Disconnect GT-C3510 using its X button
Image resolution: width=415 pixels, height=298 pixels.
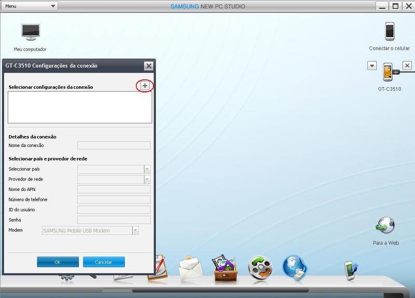[x=407, y=65]
